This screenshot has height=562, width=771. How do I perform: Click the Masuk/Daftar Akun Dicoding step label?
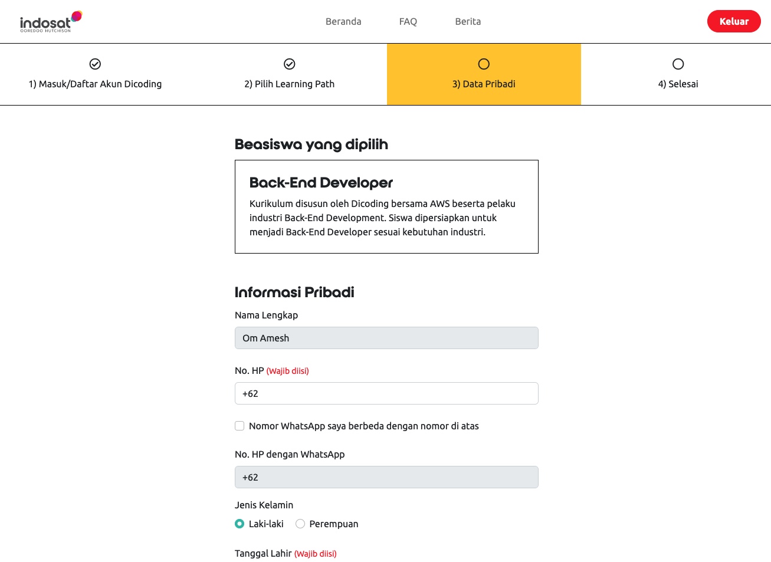[95, 84]
